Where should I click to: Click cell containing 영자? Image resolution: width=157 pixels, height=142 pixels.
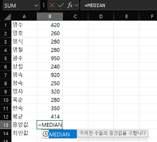pos(24,92)
